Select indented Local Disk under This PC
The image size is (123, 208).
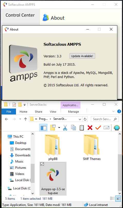click(20, 180)
